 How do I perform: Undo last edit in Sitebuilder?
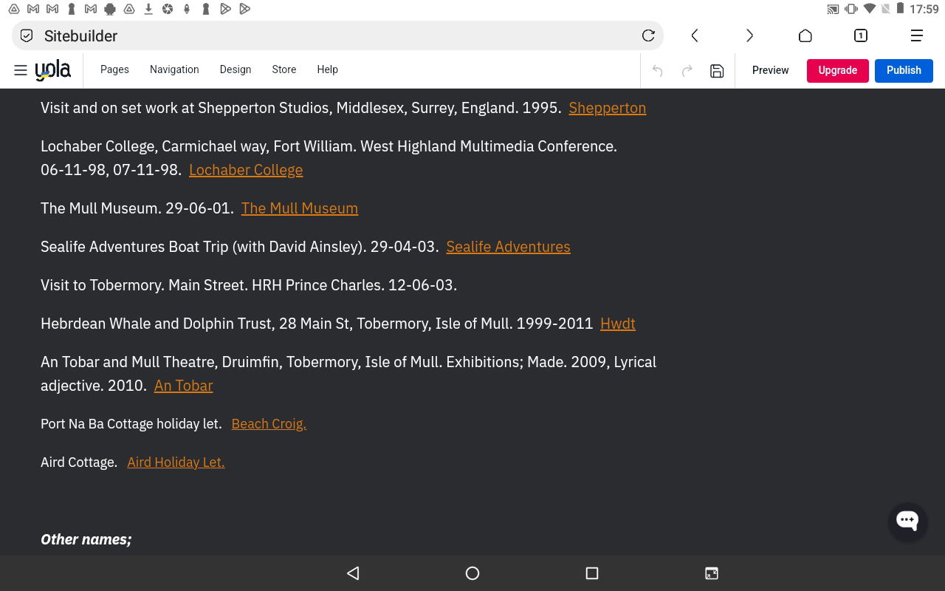pyautogui.click(x=657, y=71)
